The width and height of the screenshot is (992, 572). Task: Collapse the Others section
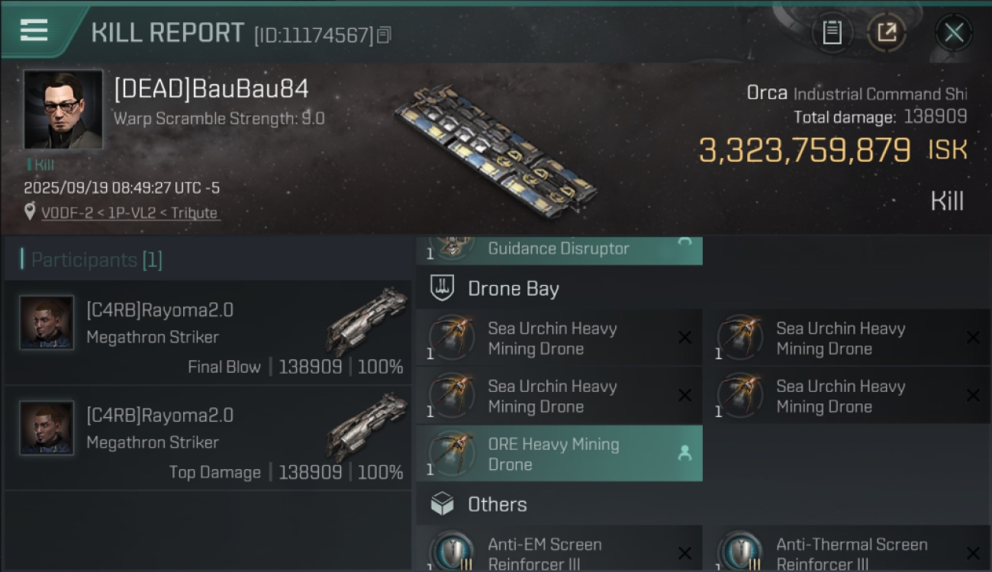[497, 504]
